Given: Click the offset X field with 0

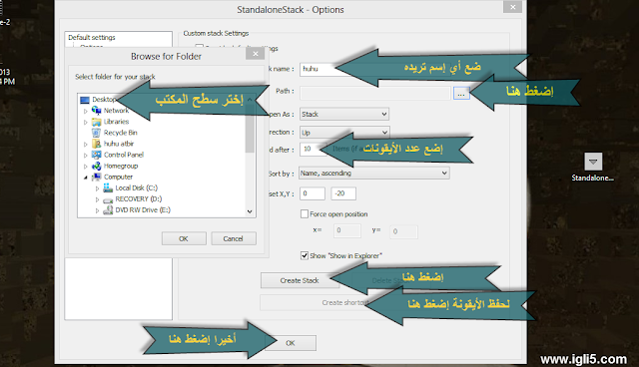Looking at the screenshot, I should pos(313,193).
